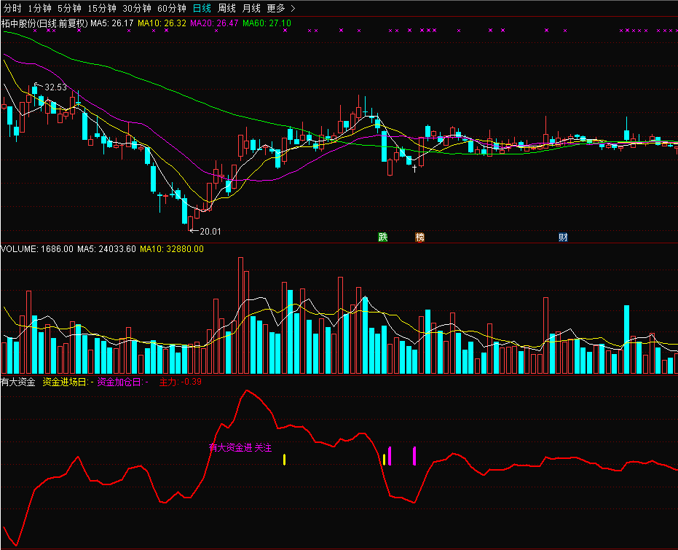Image resolution: width=678 pixels, height=550 pixels.
Task: Click the volume MA10: 32880.00 label
Action: (172, 249)
